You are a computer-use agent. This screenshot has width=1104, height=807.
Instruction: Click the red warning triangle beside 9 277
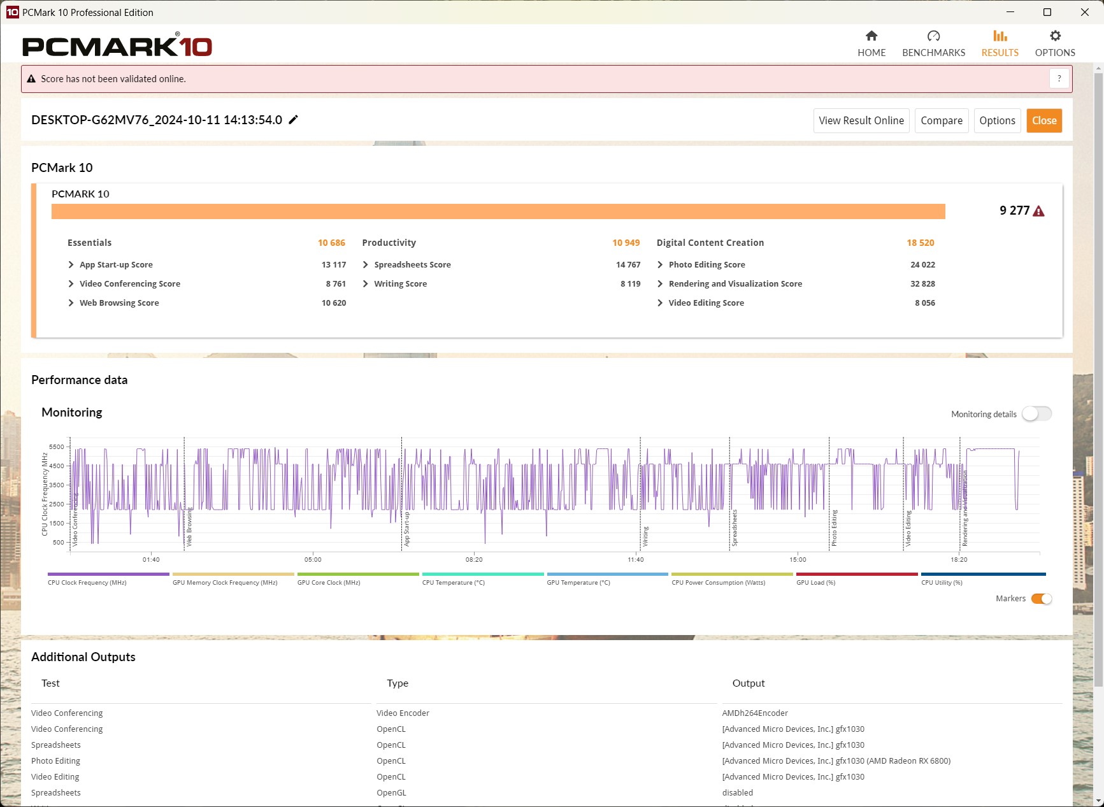[x=1039, y=211]
